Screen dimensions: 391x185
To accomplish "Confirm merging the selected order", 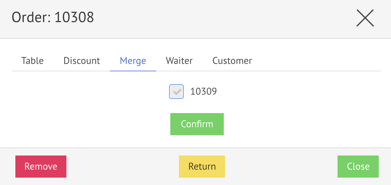I will (197, 124).
